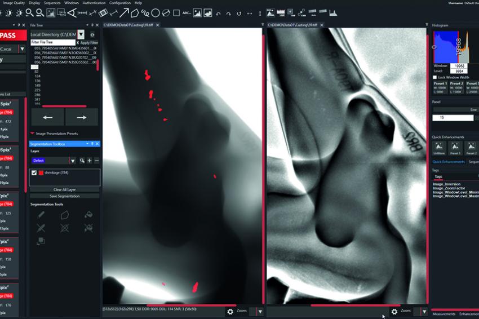Viewport: 479px width, 319px height.
Task: Select the rectangle drawing tool
Action: 176,13
